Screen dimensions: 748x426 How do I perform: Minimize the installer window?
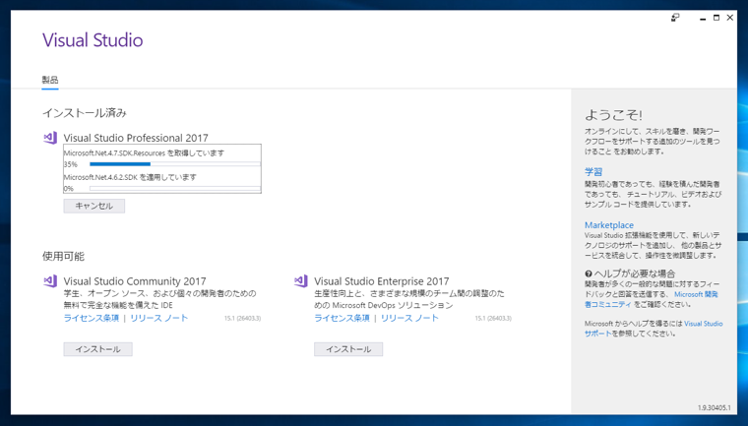pyautogui.click(x=703, y=18)
